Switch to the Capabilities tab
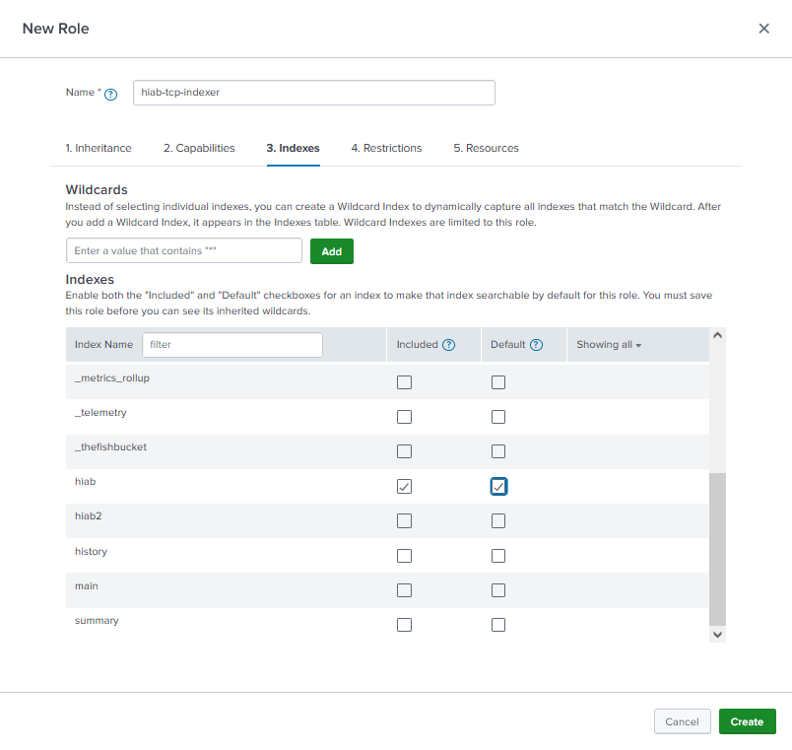The image size is (792, 750). (199, 148)
